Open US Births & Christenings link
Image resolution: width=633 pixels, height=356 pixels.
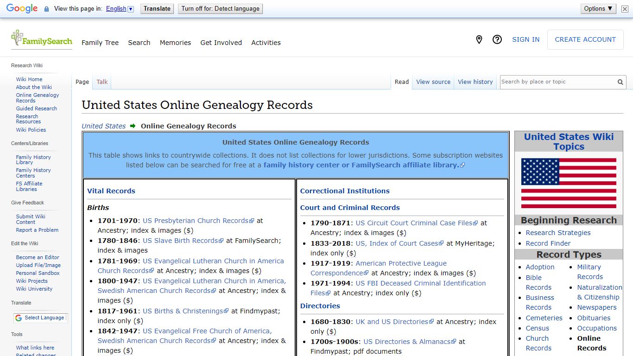(185, 311)
